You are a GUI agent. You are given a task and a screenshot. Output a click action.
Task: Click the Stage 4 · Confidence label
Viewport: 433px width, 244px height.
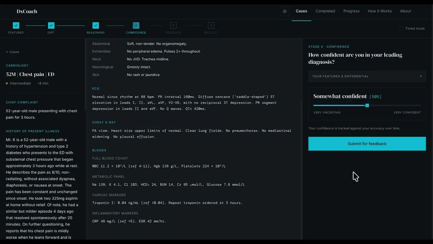click(329, 47)
